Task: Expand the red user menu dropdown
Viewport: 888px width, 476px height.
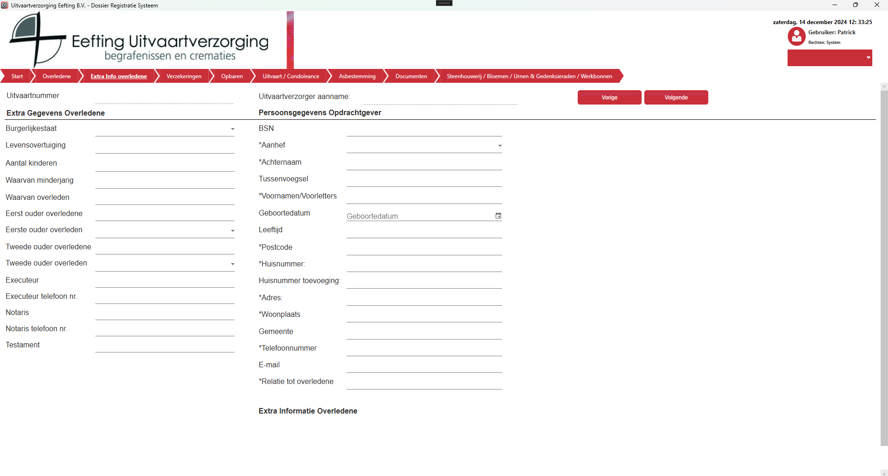Action: coord(868,58)
